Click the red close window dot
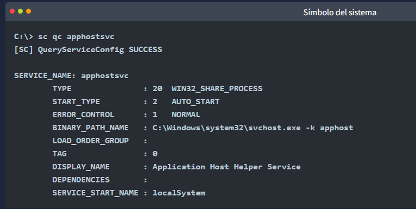 coord(12,11)
